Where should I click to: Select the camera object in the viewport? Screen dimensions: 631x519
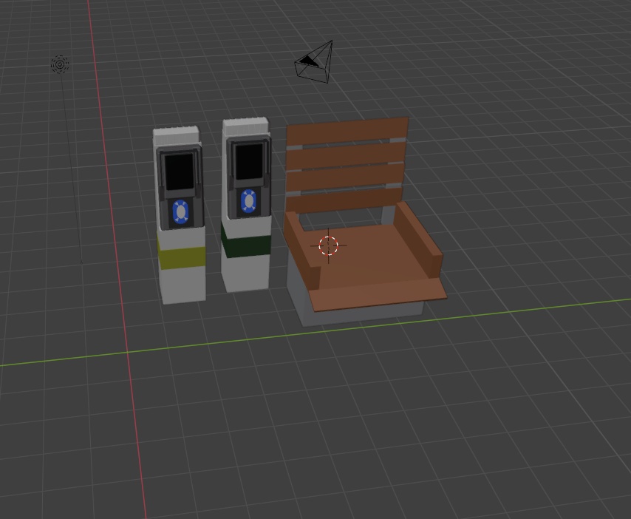[315, 62]
